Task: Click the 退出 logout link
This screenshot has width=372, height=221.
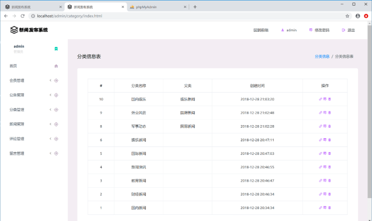Action: [x=349, y=30]
